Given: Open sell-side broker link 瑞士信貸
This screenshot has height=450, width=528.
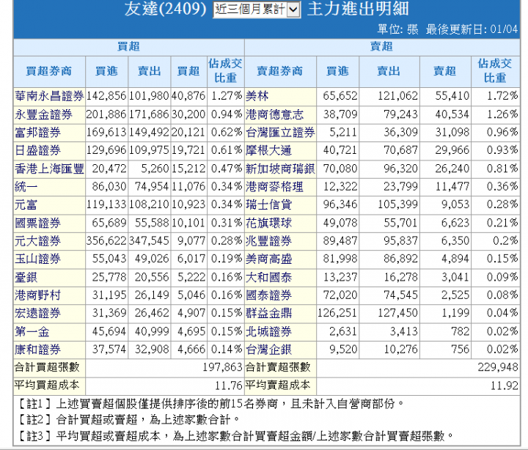Looking at the screenshot, I should [268, 205].
